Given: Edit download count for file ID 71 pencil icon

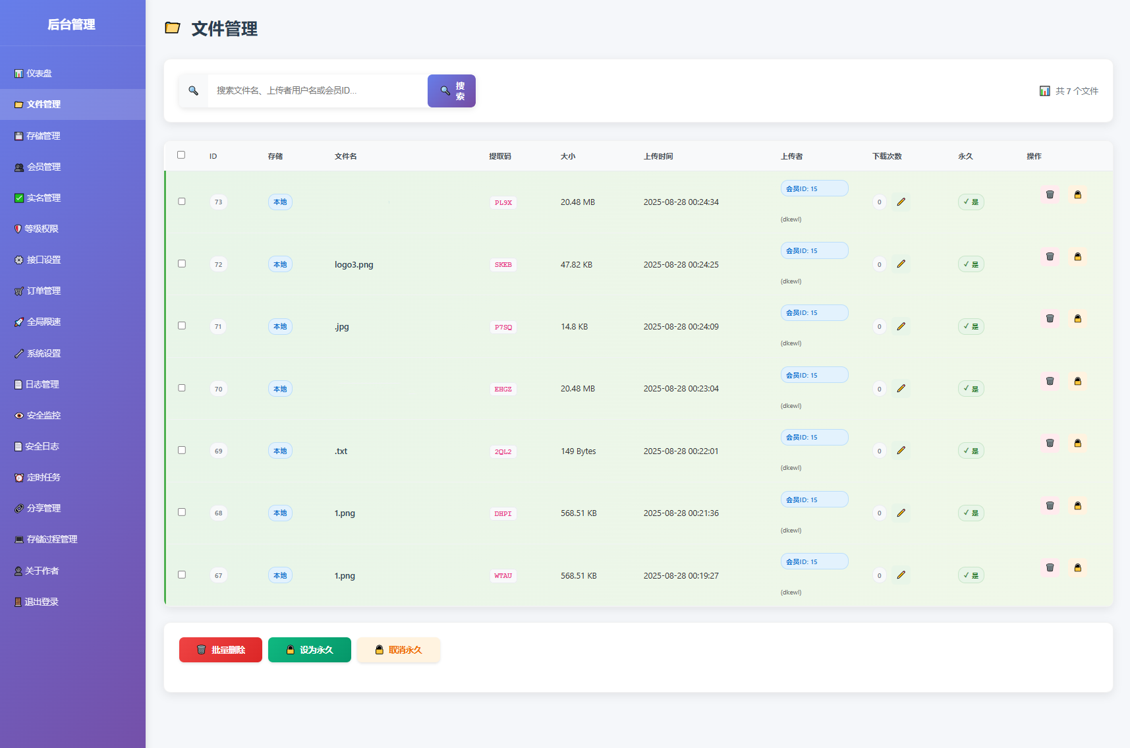Looking at the screenshot, I should [x=901, y=326].
